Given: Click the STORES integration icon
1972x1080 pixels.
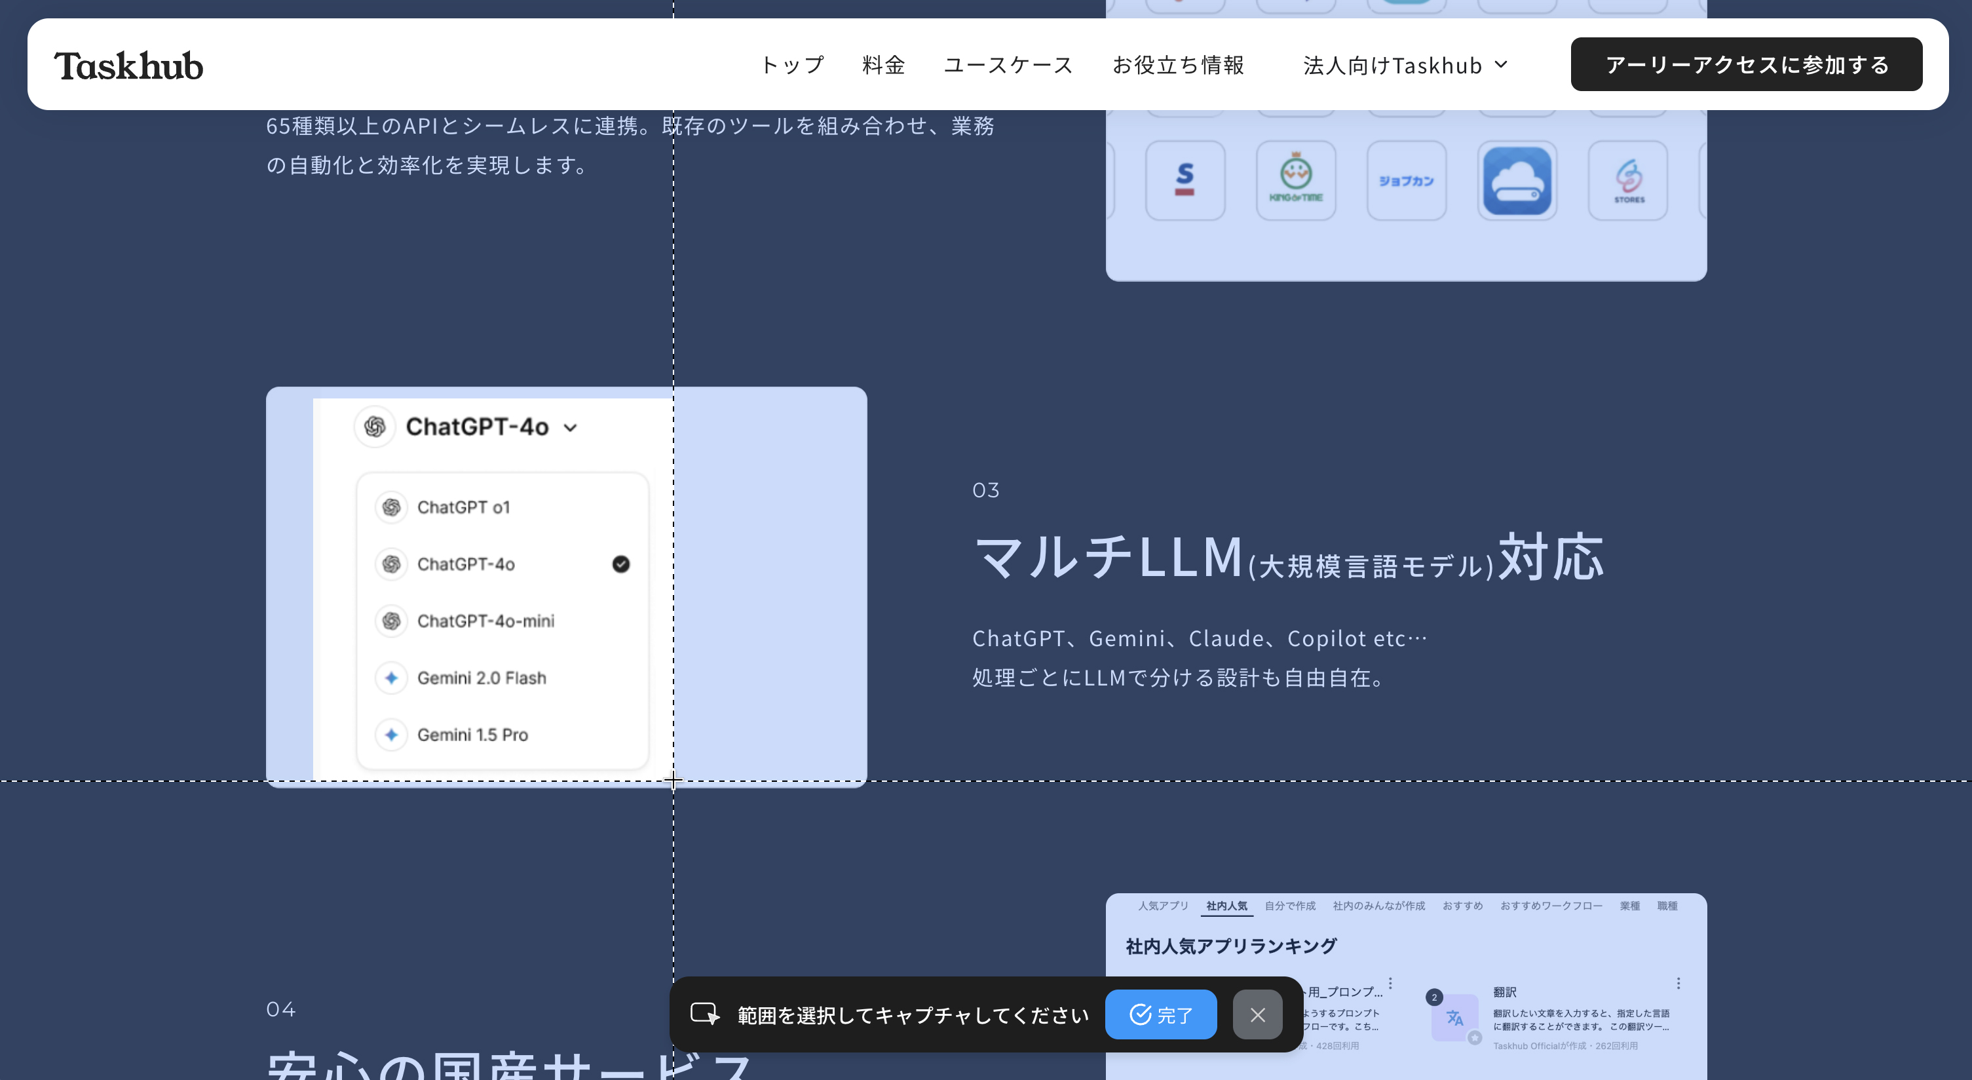Looking at the screenshot, I should (x=1628, y=181).
